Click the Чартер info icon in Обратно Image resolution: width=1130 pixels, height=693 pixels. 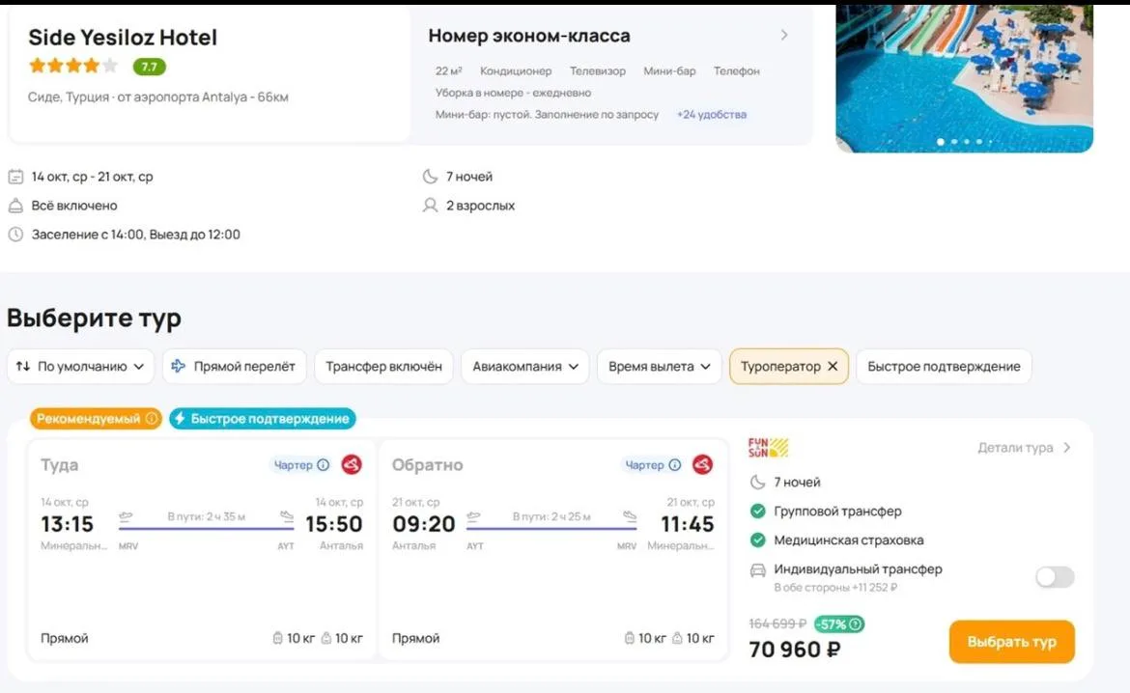(x=674, y=464)
